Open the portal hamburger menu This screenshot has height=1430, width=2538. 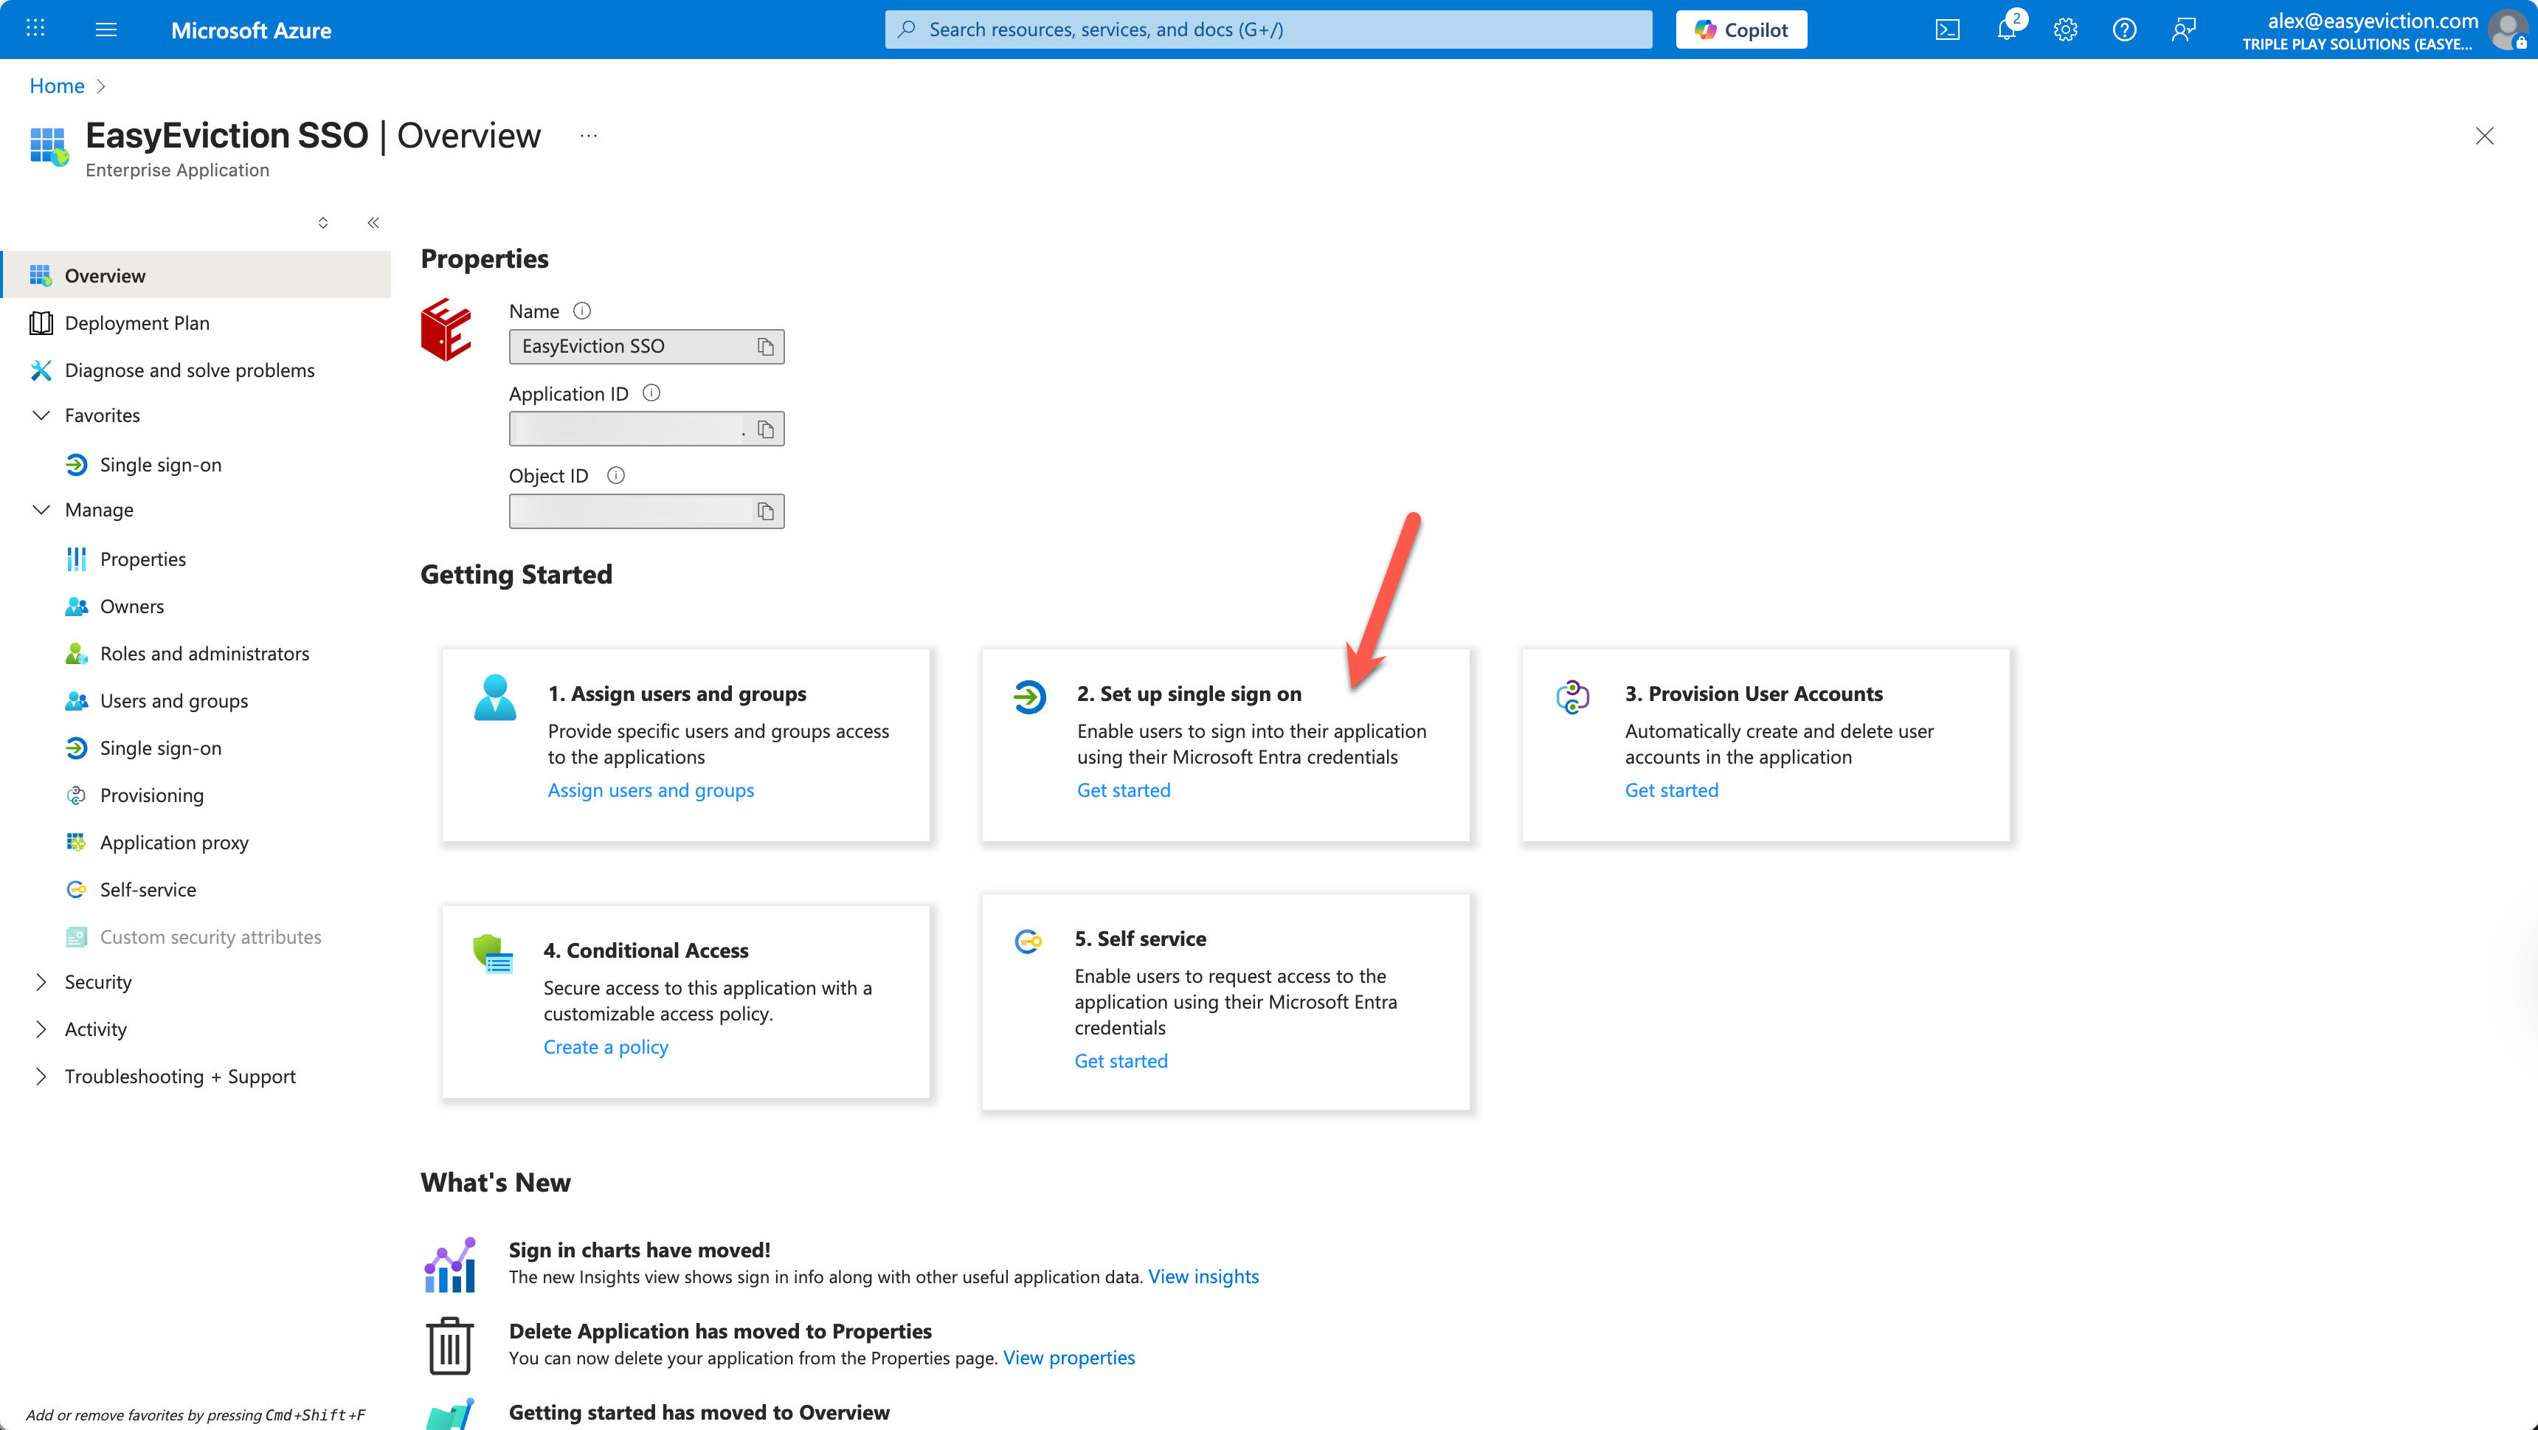pos(106,30)
